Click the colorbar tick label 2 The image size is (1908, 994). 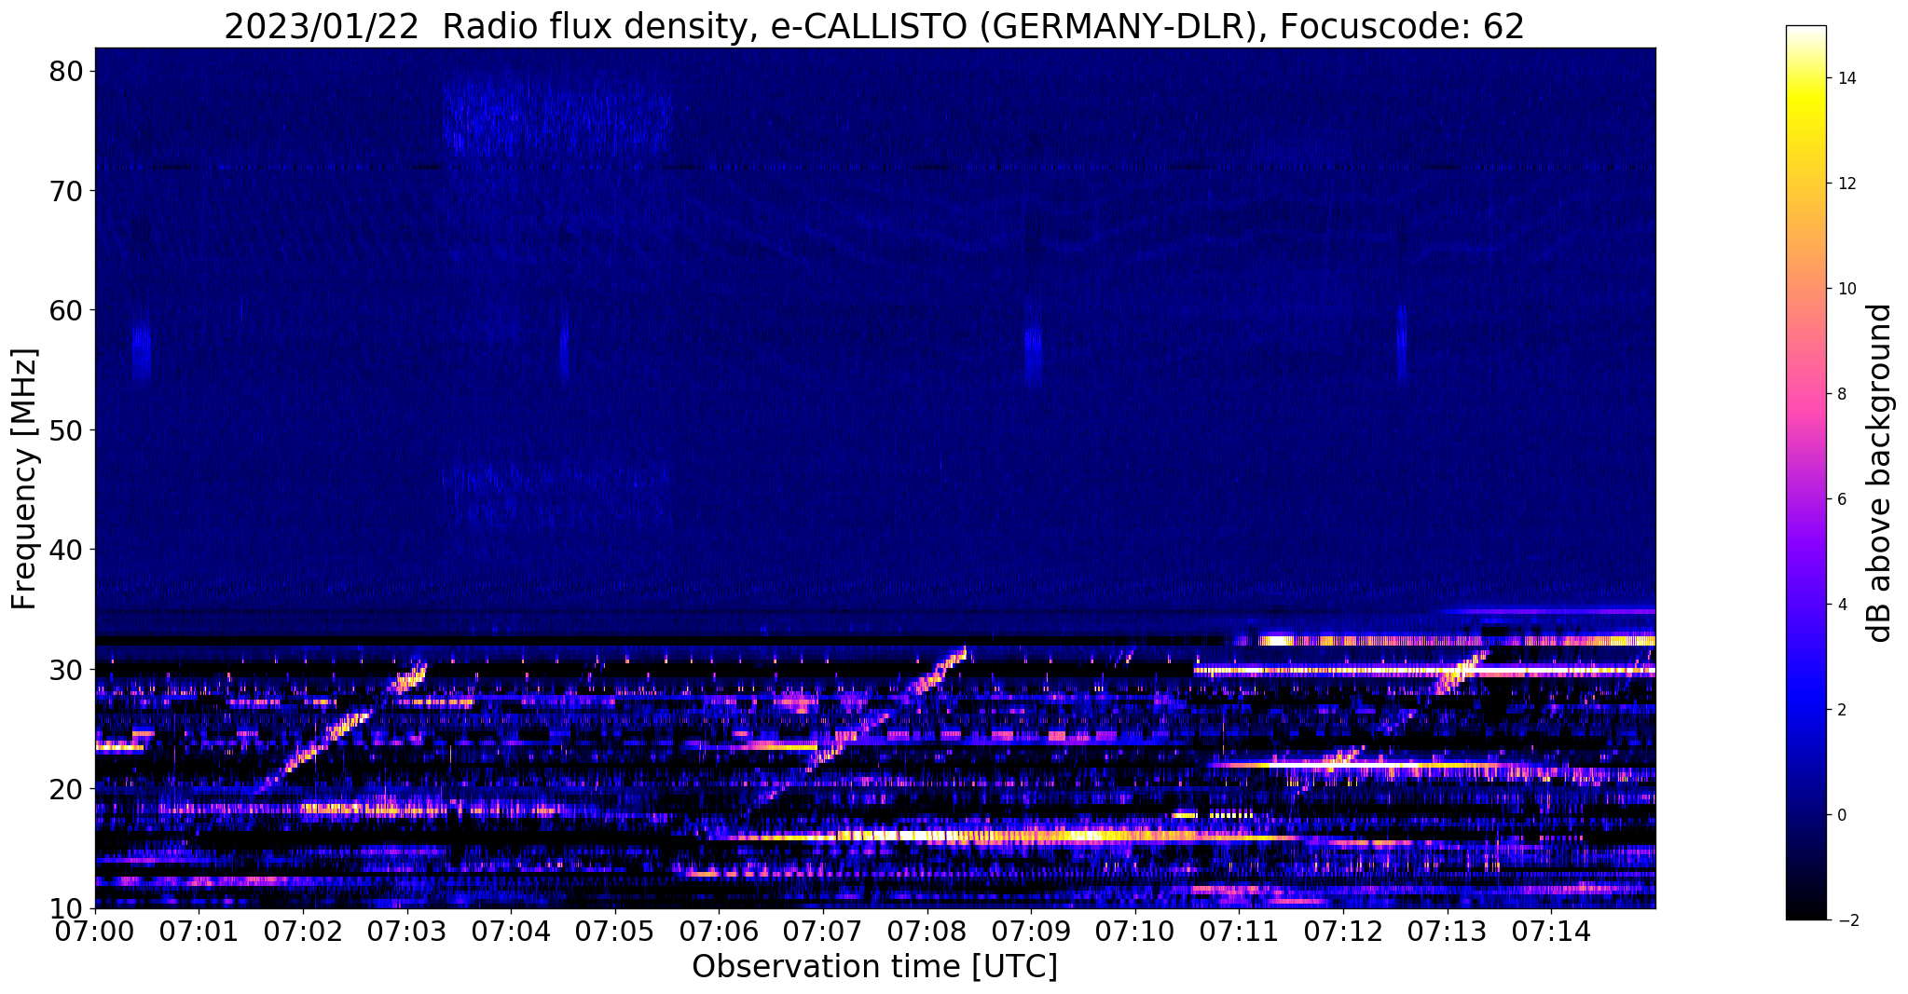coord(1841,710)
